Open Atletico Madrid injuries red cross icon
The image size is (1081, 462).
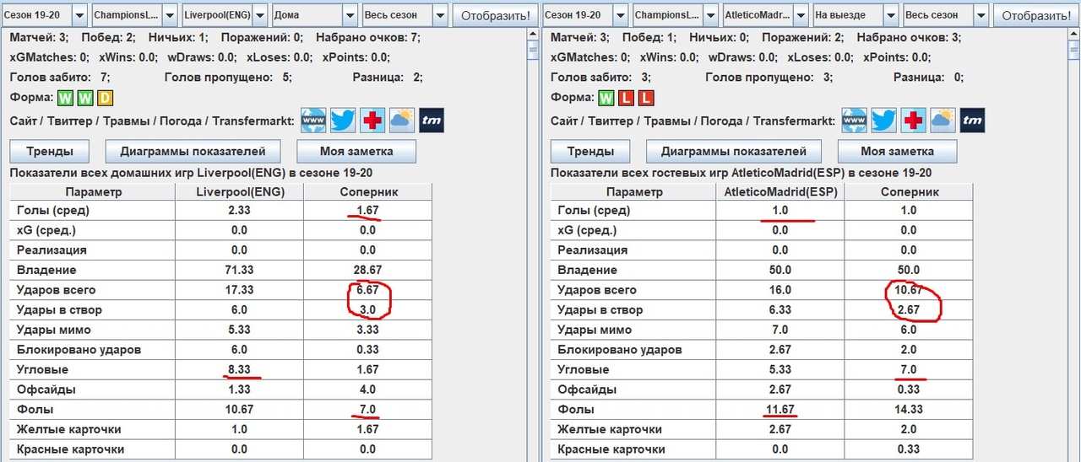913,121
